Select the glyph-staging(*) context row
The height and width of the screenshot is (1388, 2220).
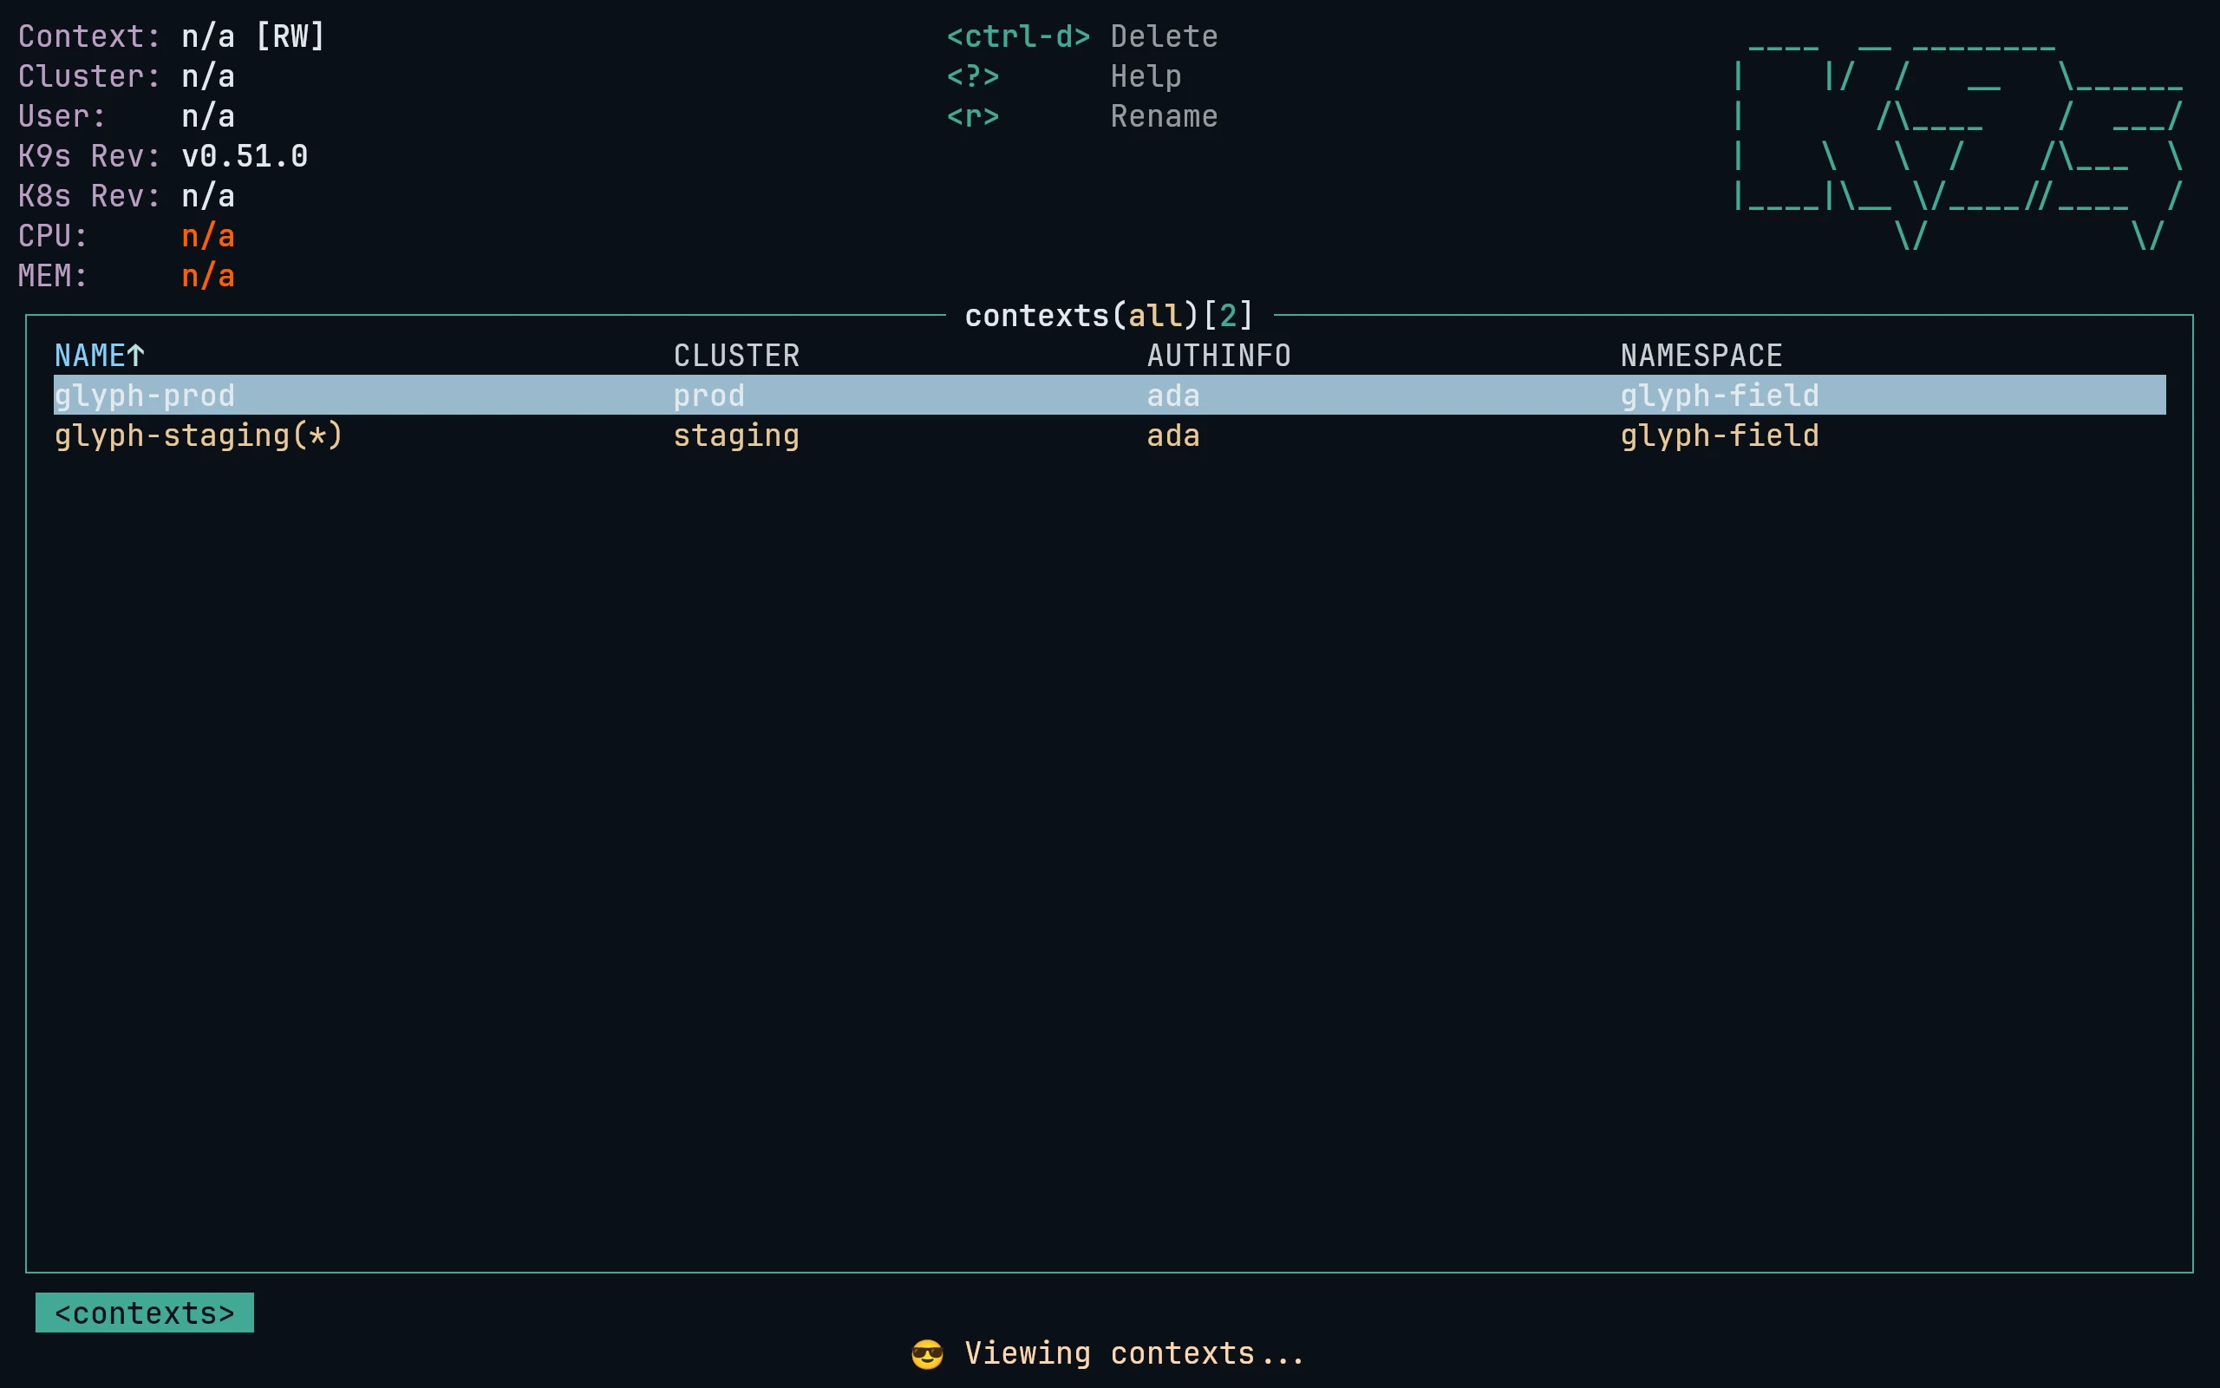click(x=1109, y=435)
